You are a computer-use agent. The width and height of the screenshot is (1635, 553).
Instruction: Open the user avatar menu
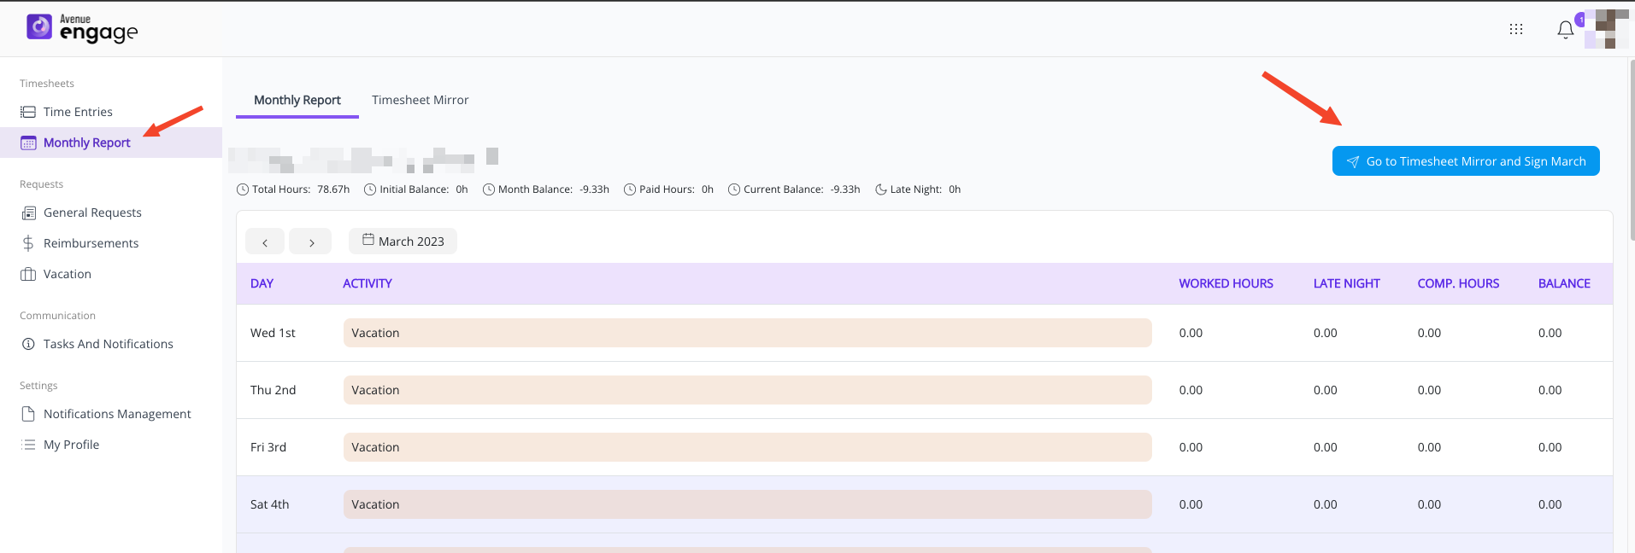pos(1606,29)
